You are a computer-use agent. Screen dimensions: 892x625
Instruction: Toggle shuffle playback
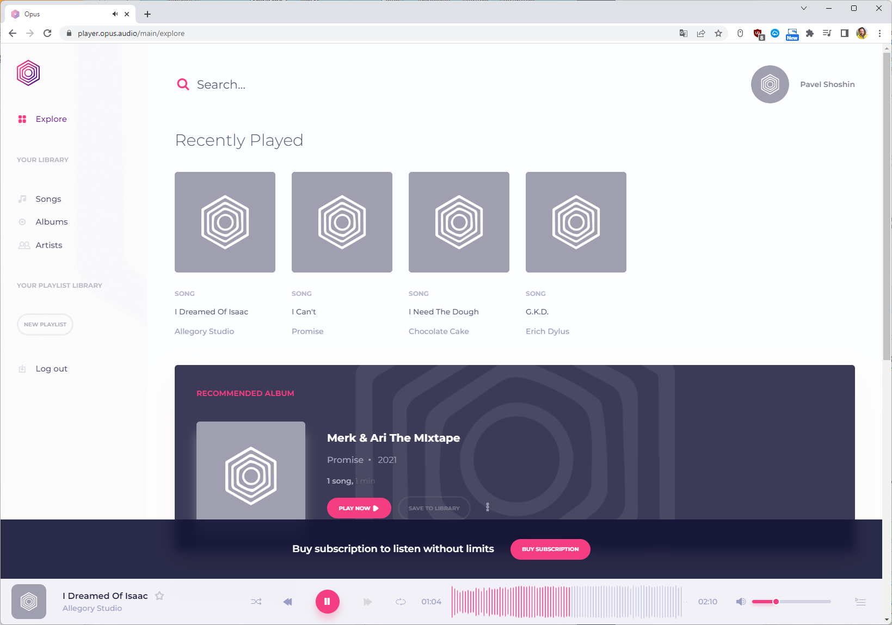click(x=256, y=602)
